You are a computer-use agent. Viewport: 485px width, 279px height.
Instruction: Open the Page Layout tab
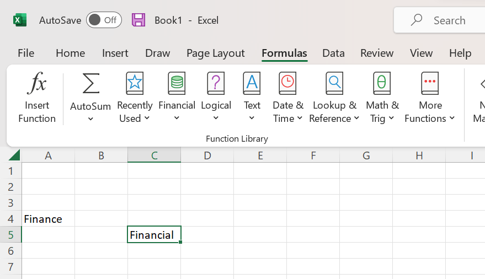click(x=215, y=53)
